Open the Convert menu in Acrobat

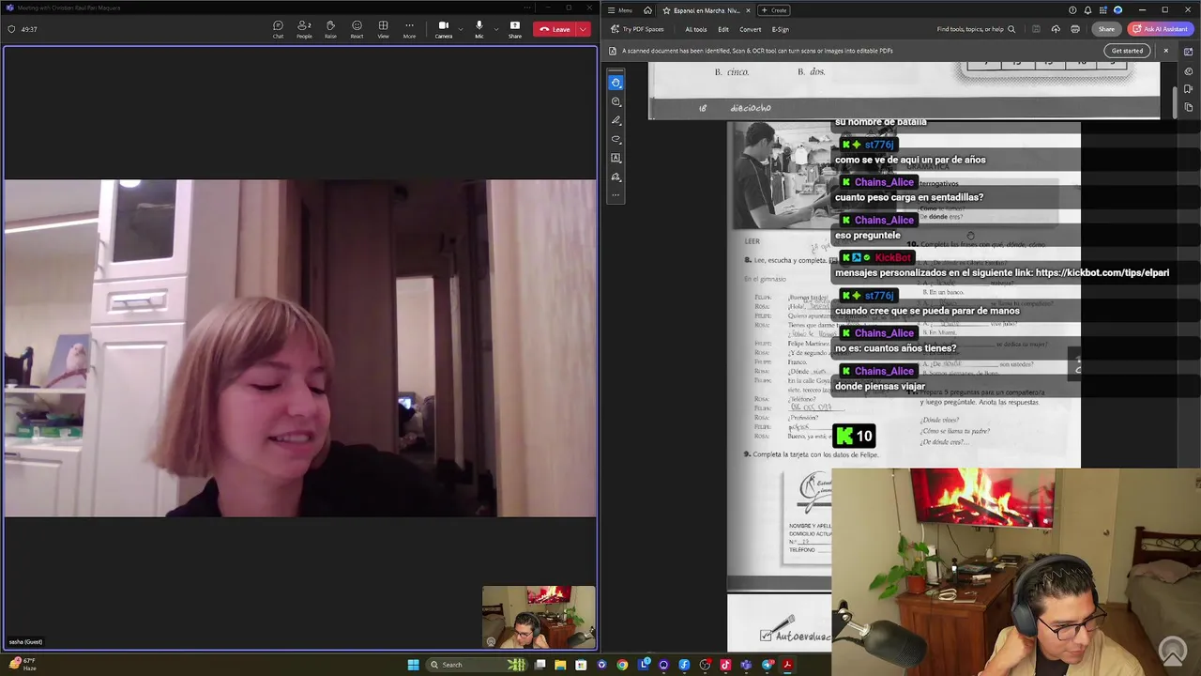[750, 29]
